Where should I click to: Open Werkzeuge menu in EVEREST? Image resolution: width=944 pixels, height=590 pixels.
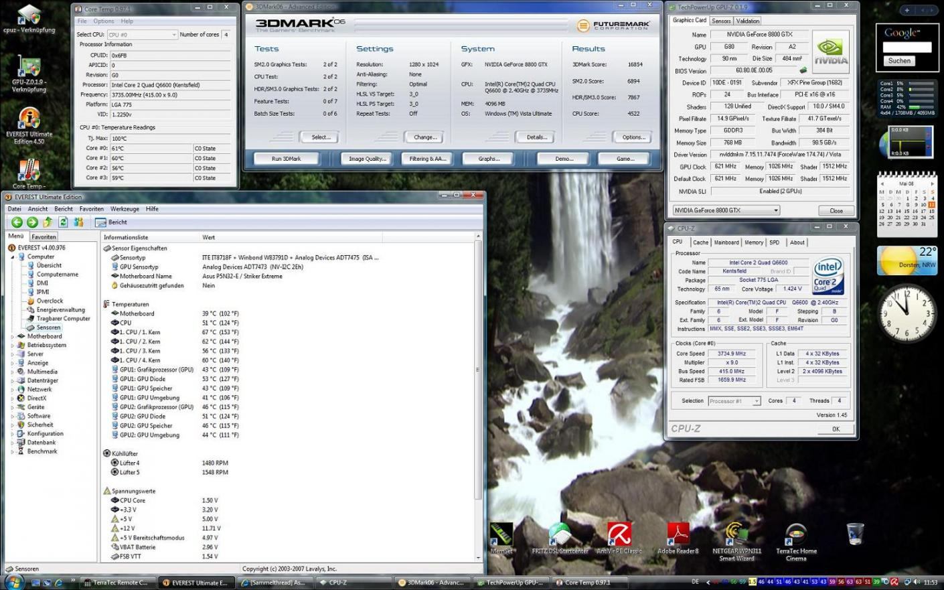125,209
